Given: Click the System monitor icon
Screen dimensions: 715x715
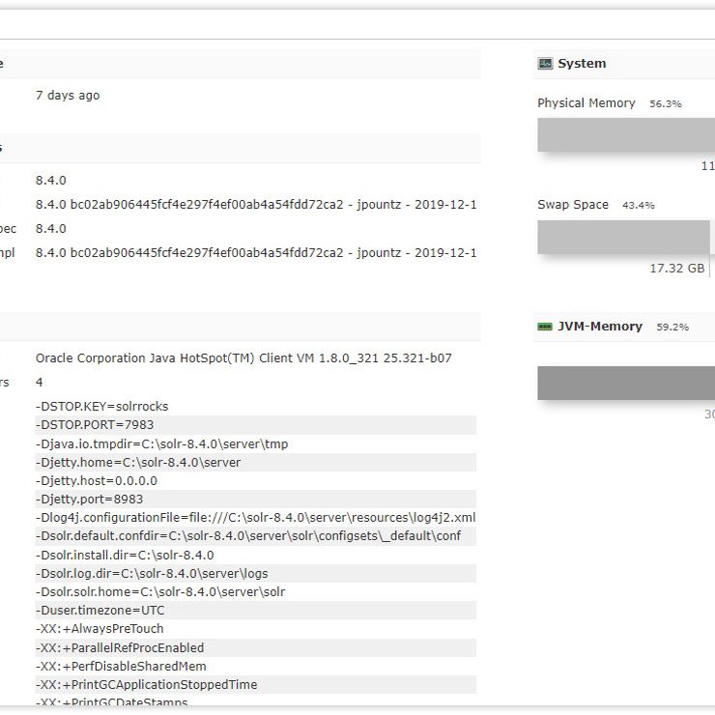Looking at the screenshot, I should click(545, 64).
